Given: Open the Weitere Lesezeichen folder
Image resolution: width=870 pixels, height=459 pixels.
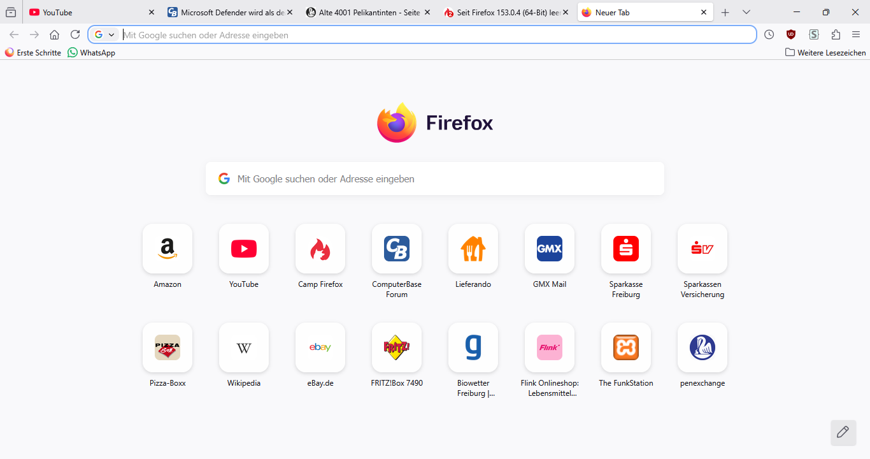Looking at the screenshot, I should (x=825, y=53).
